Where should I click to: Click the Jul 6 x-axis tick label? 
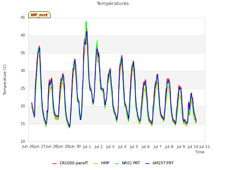click(145, 147)
